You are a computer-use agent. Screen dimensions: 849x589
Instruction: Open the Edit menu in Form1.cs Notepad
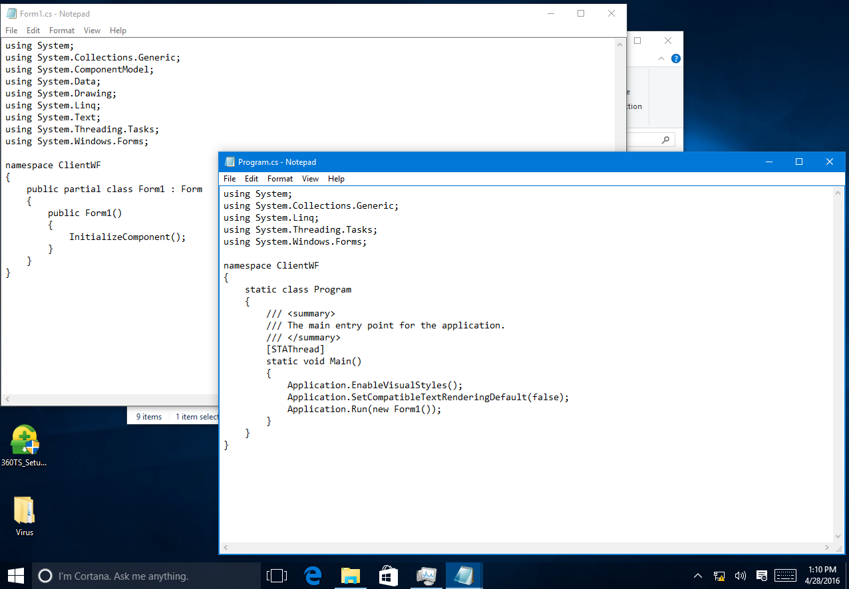(33, 31)
